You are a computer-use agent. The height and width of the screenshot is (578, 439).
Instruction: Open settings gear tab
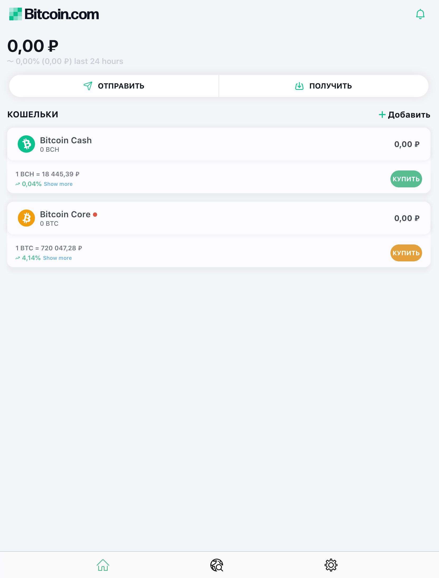point(331,565)
